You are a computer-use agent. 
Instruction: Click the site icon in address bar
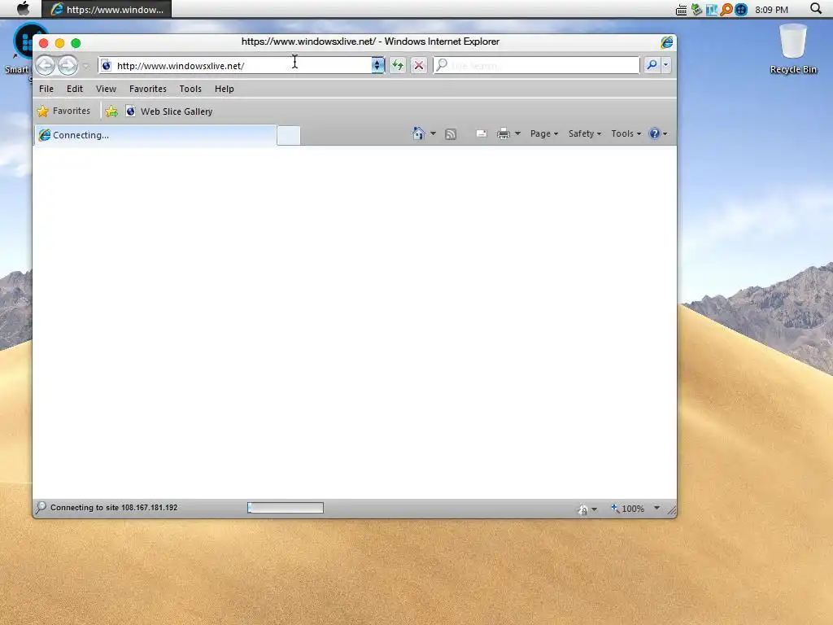point(107,65)
